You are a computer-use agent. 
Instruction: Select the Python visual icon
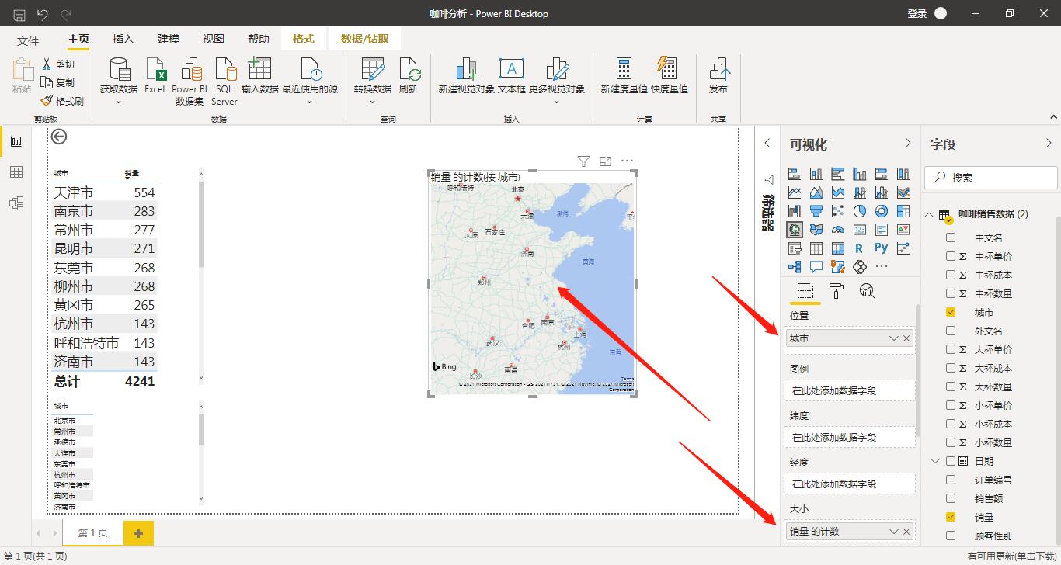(x=882, y=248)
